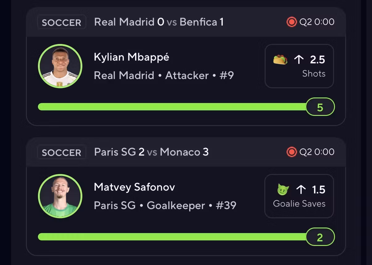Open the Paris SG vs Monaco match header
This screenshot has width=372, height=265.
(x=151, y=152)
